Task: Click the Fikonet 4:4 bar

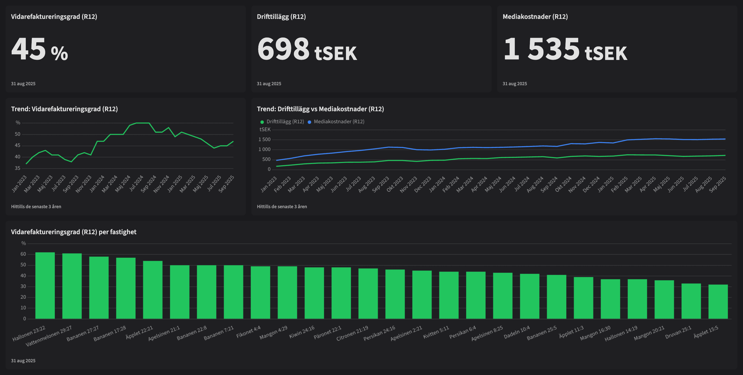Action: pos(260,292)
